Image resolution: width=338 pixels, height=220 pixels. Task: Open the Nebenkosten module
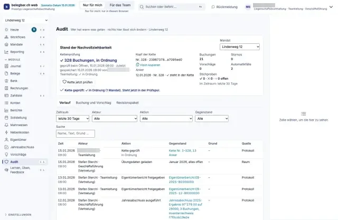pyautogui.click(x=25, y=132)
